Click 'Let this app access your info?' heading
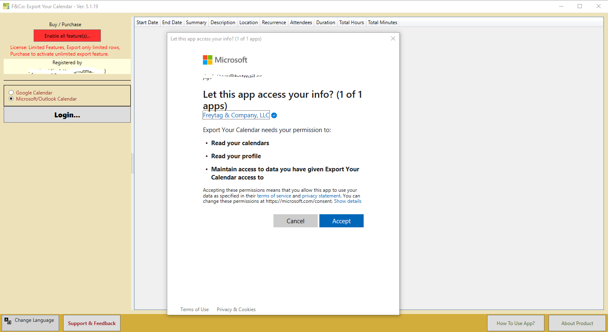 tap(283, 100)
